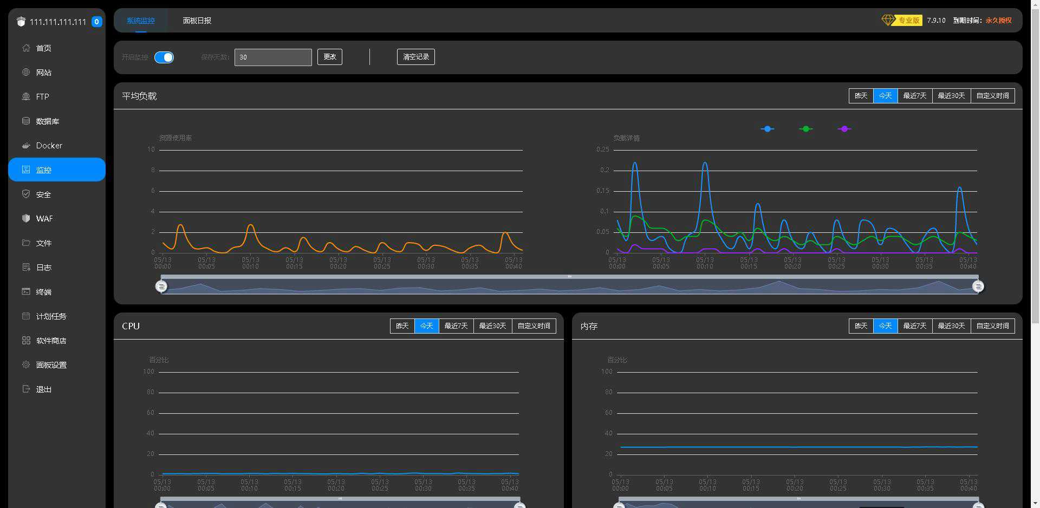1040x508 pixels.
Task: Click the panel settings gear icon
Action: click(x=26, y=364)
